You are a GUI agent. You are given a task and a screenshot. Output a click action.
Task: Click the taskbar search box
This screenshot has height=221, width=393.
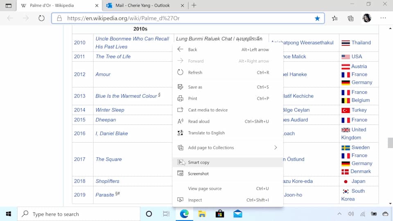tap(79, 214)
